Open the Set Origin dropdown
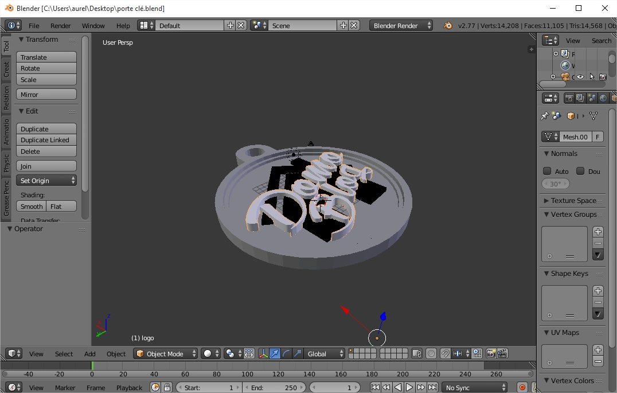 click(46, 181)
